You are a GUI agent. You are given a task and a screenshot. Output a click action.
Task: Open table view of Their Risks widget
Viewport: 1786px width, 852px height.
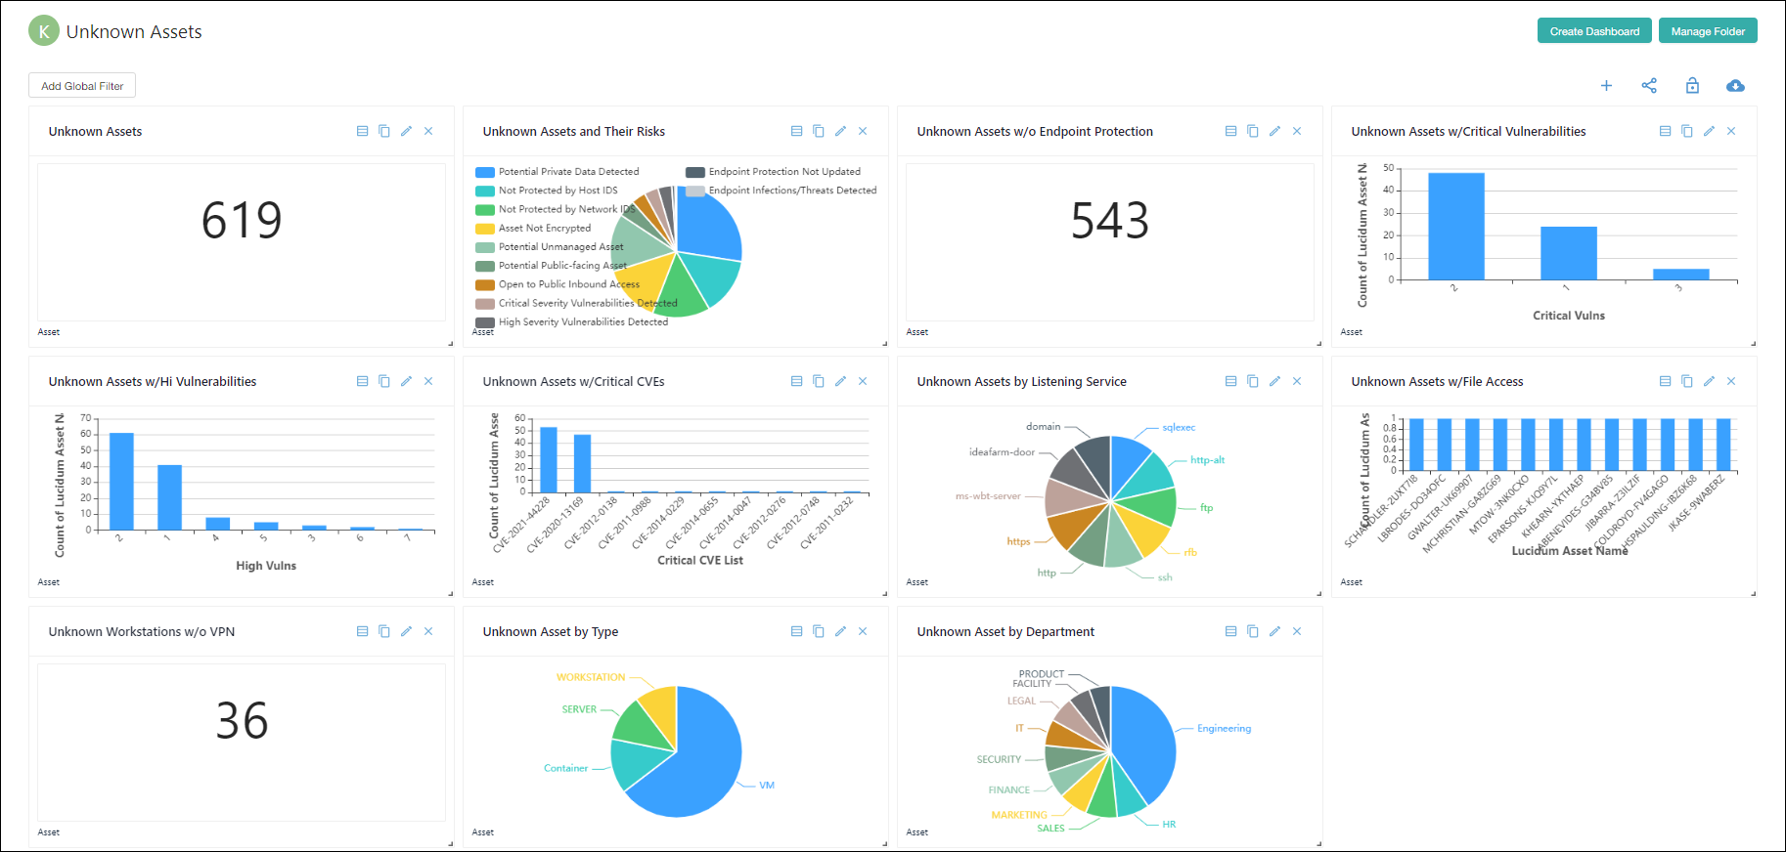tap(796, 131)
